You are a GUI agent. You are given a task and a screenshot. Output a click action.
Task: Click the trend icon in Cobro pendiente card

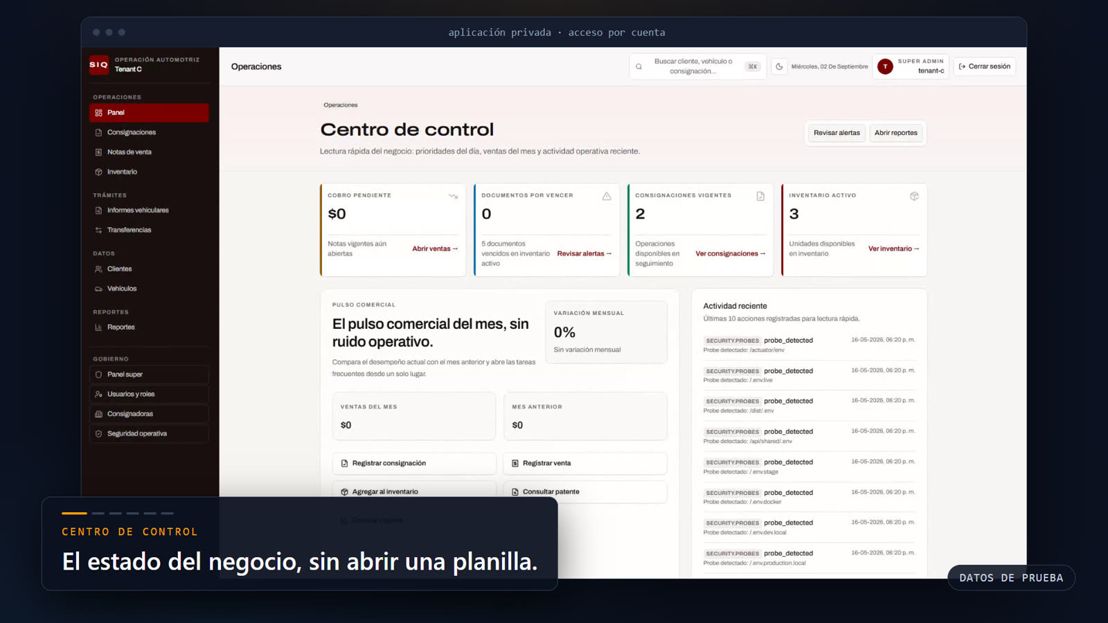click(x=453, y=197)
